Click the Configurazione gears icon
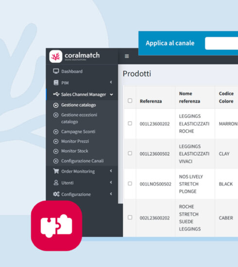 56,194
